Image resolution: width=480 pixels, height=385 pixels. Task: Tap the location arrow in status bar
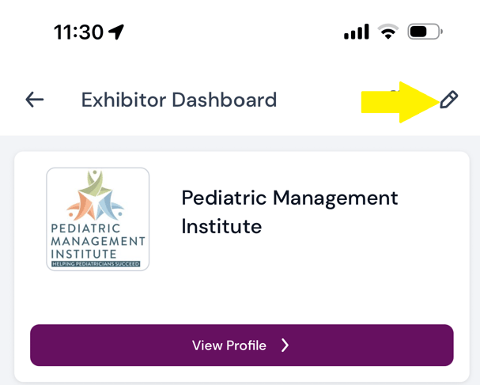[117, 32]
